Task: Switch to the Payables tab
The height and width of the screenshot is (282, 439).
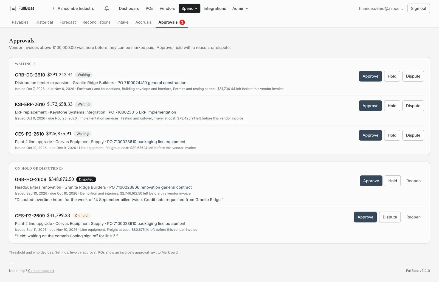Action: [x=20, y=22]
